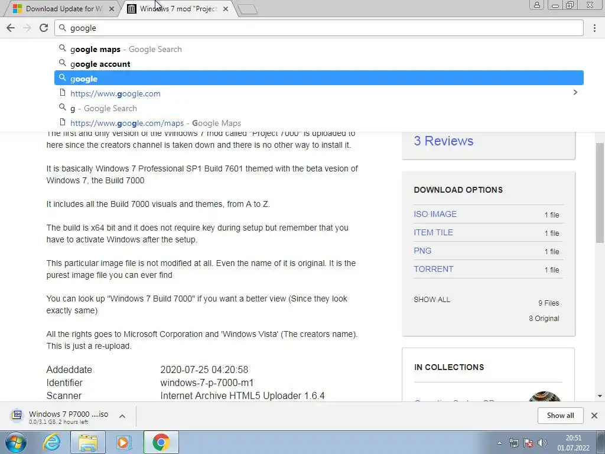Open the TORRENT download link

point(433,269)
